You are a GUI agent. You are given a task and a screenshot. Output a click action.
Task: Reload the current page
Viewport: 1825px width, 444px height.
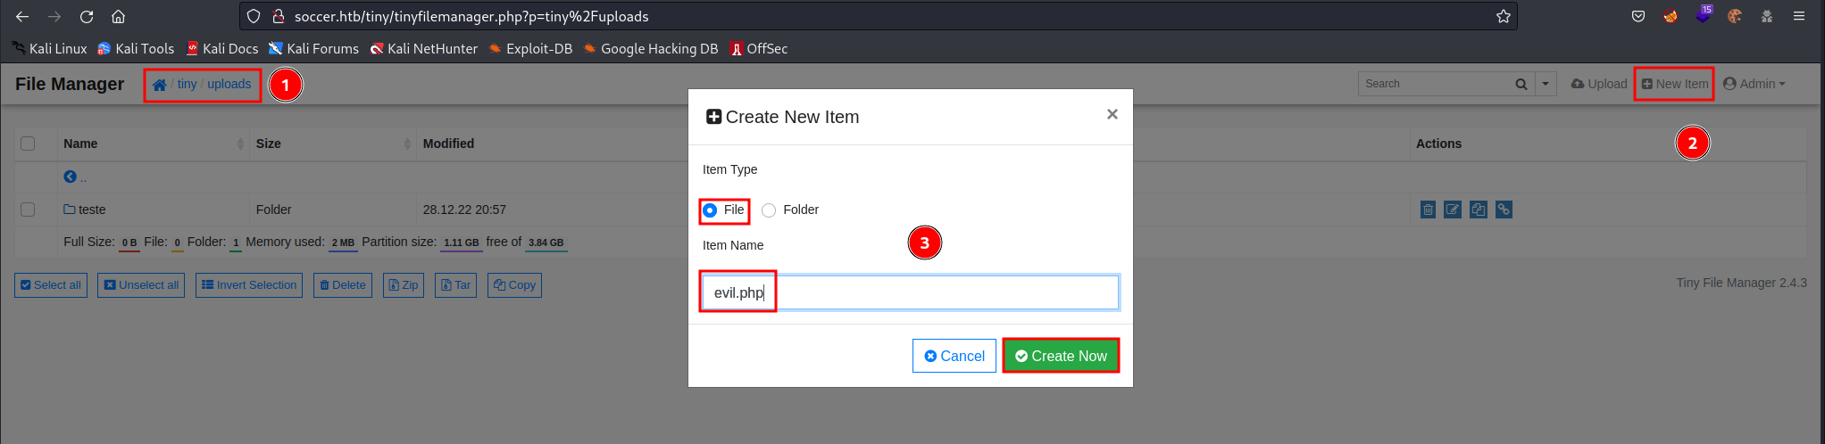[87, 16]
